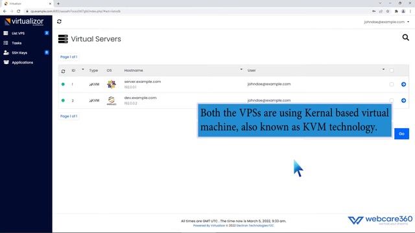Open a new browser tab
Viewport: 415px width, 233px height.
click(x=58, y=4)
